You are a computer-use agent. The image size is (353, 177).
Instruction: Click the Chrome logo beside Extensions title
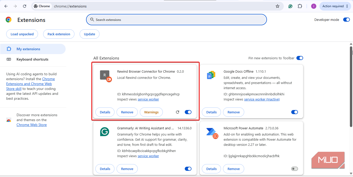9,20
